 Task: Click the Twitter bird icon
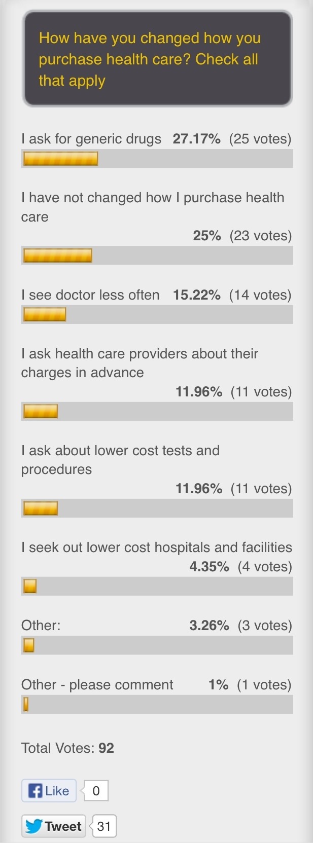pyautogui.click(x=33, y=826)
